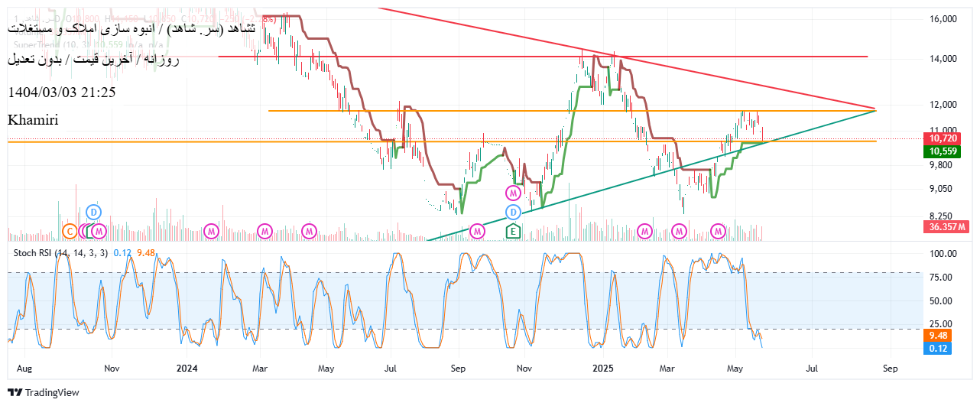The width and height of the screenshot is (980, 406).
Task: Click the red 10,720 current price label
Action: (x=946, y=138)
